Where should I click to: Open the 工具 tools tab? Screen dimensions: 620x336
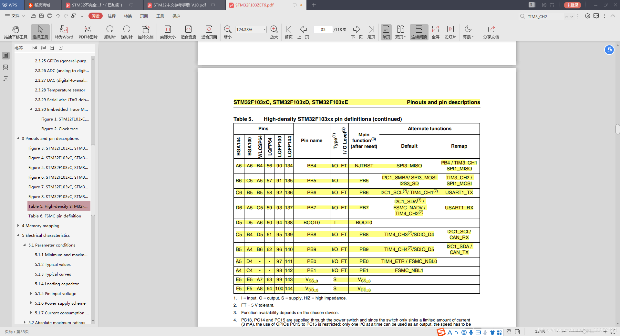[160, 16]
